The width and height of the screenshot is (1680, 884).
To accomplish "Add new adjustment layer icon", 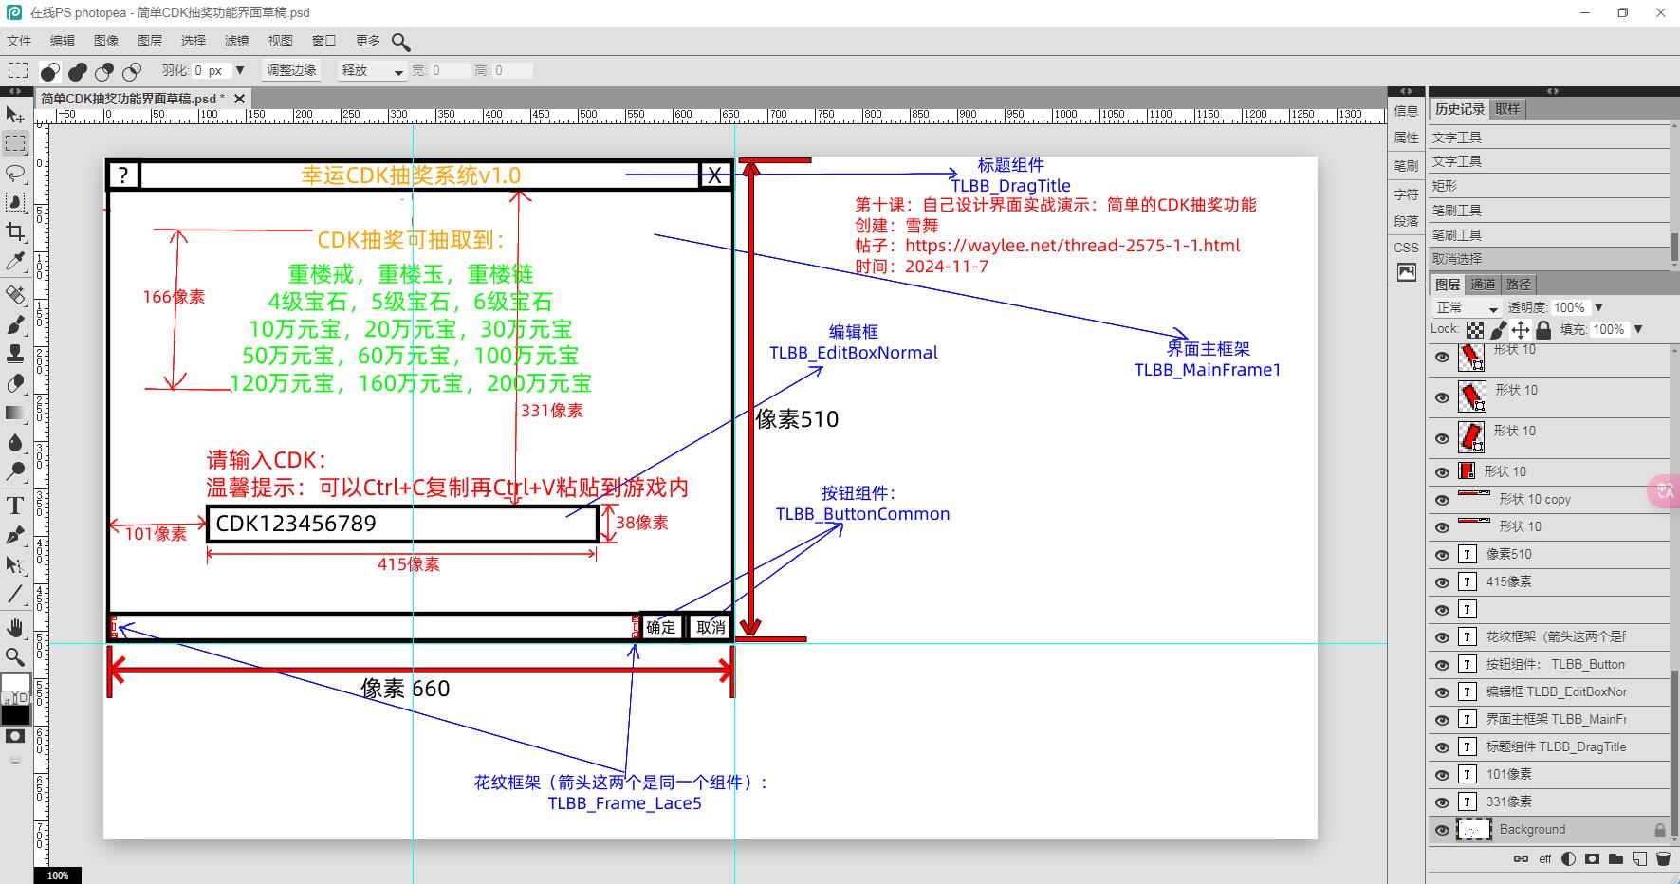I will click(x=1568, y=858).
